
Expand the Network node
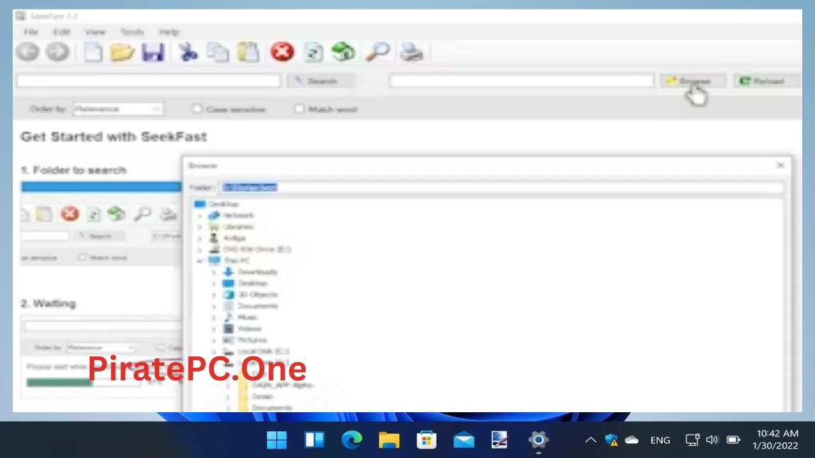pos(199,216)
